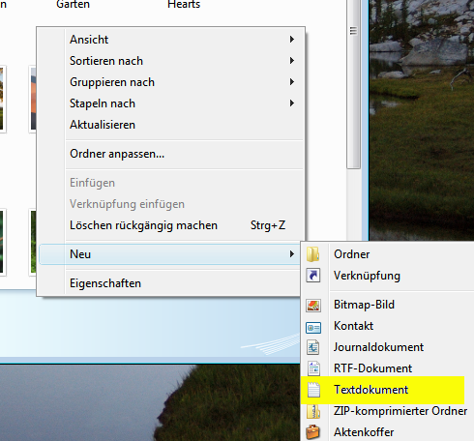Create a new Aktenkoffer
Screen dimensions: 474x441
(x=388, y=432)
